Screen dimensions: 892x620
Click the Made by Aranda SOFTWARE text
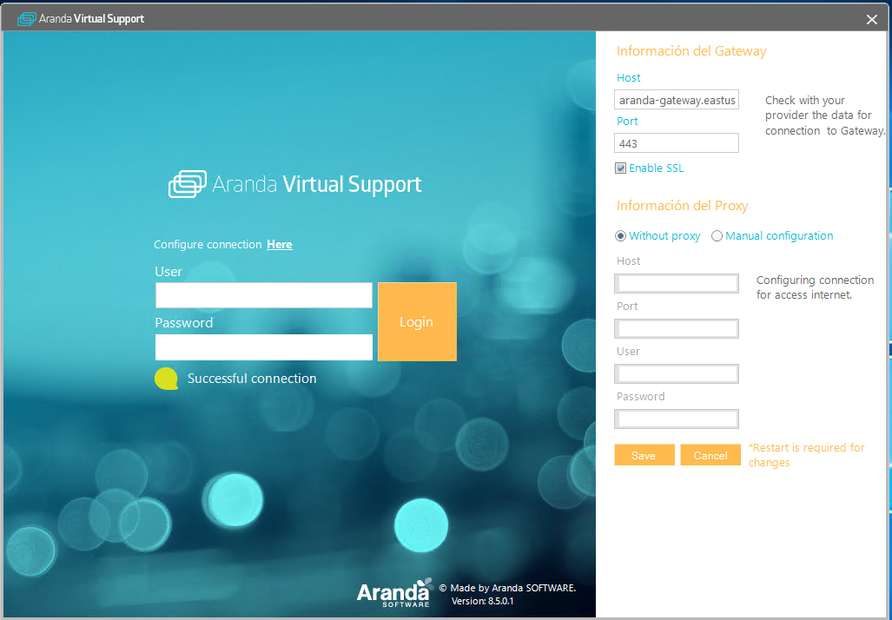tap(507, 588)
